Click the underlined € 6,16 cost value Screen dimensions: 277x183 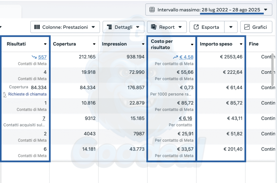pyautogui.click(x=186, y=118)
